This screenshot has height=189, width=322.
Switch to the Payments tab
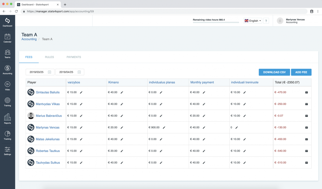click(x=74, y=57)
